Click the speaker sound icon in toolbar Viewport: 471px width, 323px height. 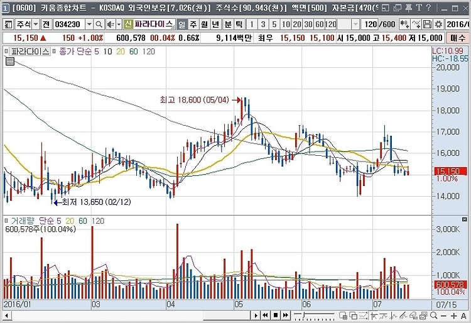(111, 24)
